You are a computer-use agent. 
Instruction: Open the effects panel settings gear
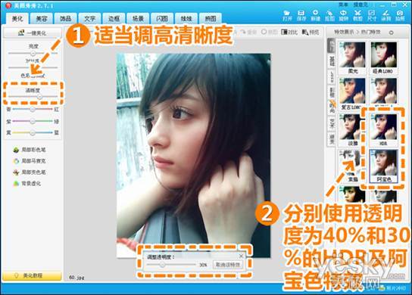tap(391, 33)
